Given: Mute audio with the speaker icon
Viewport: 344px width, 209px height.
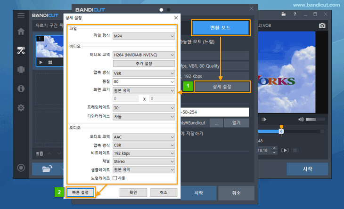Looking at the screenshot, I should (301, 120).
